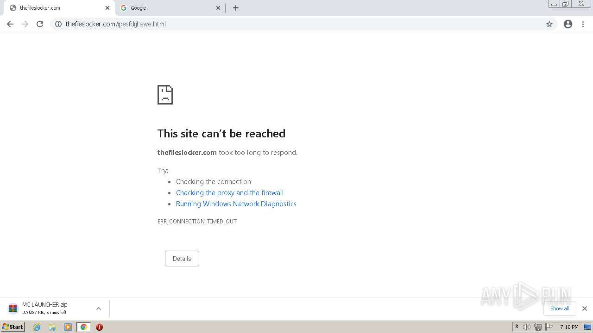Go back to the previous page

click(x=10, y=24)
